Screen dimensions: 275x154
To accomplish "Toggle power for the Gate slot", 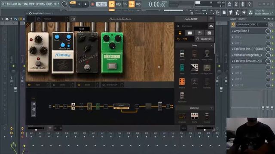I will (x=29, y=85).
